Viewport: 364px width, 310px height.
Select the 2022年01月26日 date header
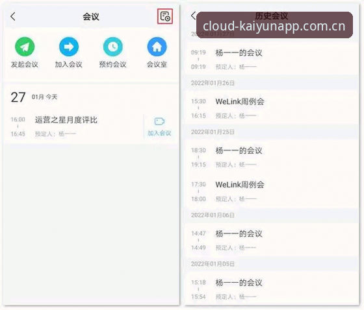tap(213, 83)
